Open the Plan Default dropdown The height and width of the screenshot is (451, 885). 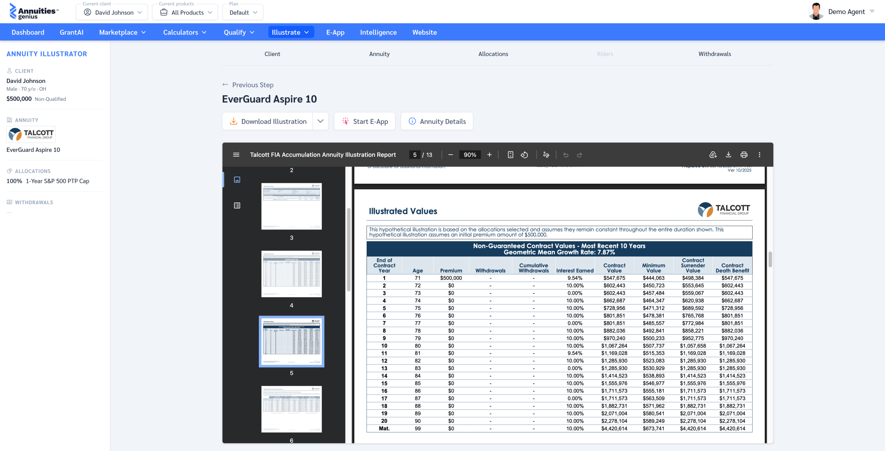243,12
